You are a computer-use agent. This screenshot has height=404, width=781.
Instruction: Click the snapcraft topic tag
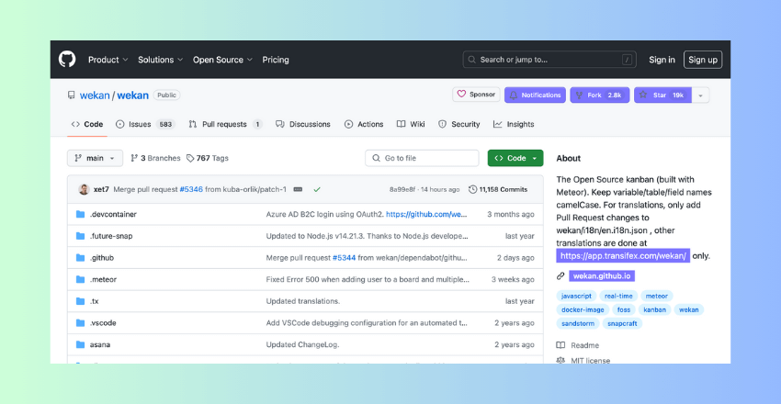point(623,324)
